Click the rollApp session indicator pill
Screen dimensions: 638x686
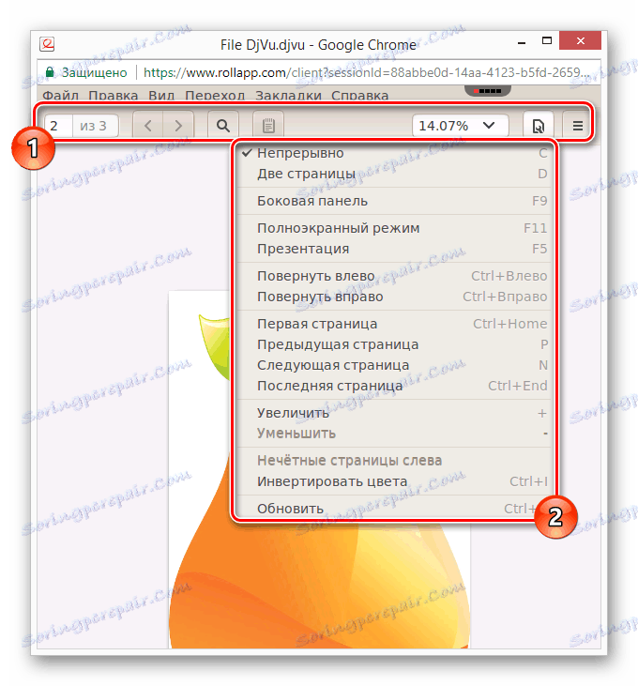(x=488, y=91)
